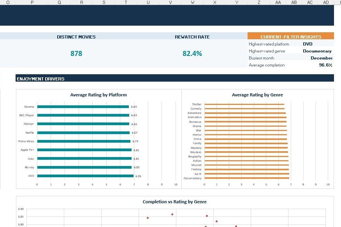Click the "Blu-ray" axis label
This screenshot has width=341, height=227.
(29, 167)
